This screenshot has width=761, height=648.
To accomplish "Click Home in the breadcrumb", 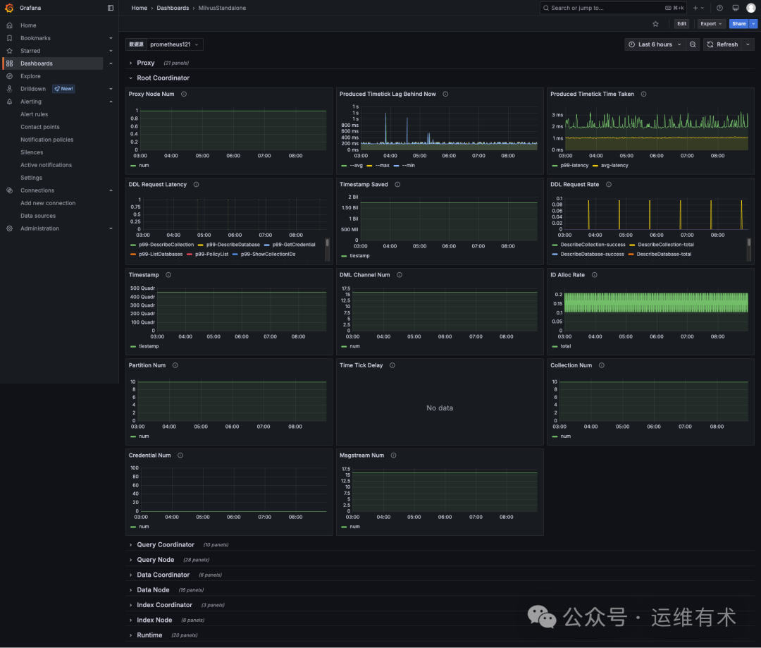I will [139, 8].
